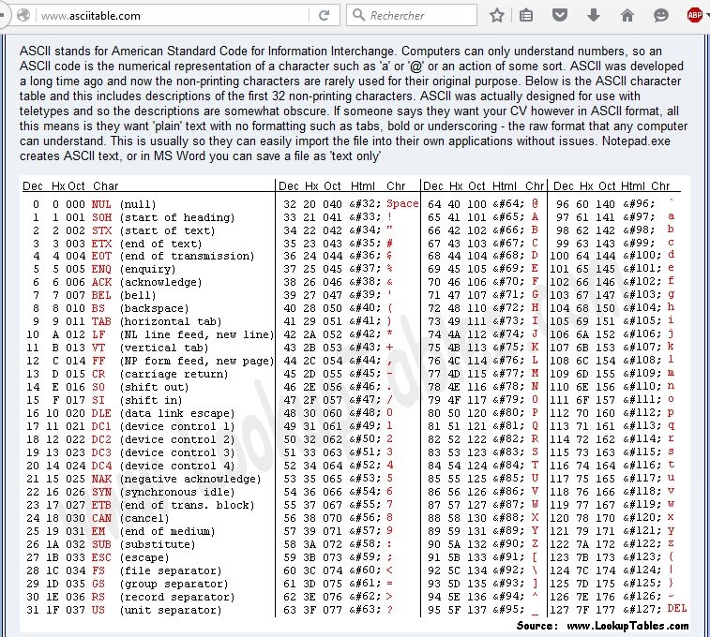710x637 pixels.
Task: Click the red Space character entry
Action: (x=402, y=203)
